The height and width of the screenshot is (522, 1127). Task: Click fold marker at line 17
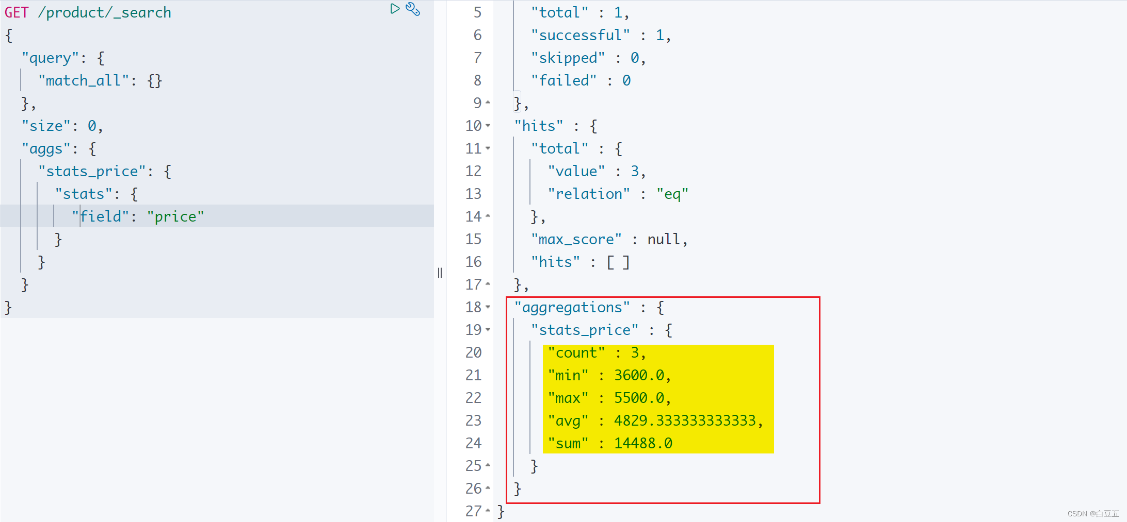click(488, 284)
